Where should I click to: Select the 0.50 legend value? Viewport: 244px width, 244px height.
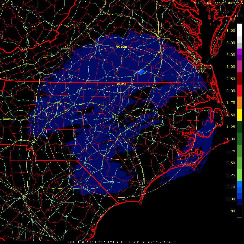(x=231, y=163)
